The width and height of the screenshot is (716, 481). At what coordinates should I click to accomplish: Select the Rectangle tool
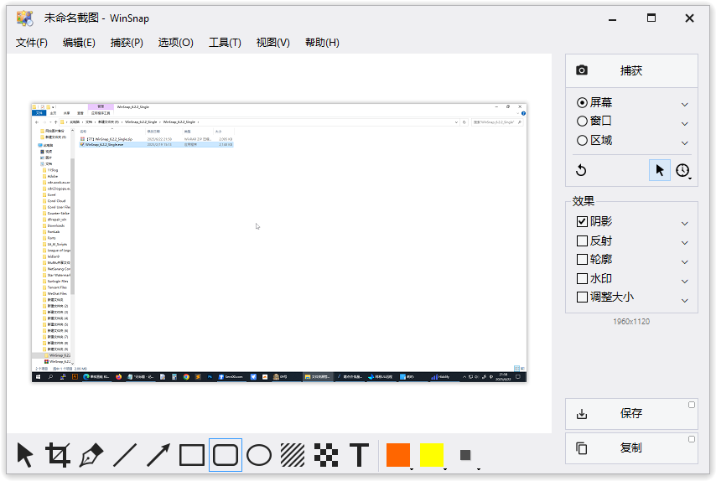click(x=192, y=455)
